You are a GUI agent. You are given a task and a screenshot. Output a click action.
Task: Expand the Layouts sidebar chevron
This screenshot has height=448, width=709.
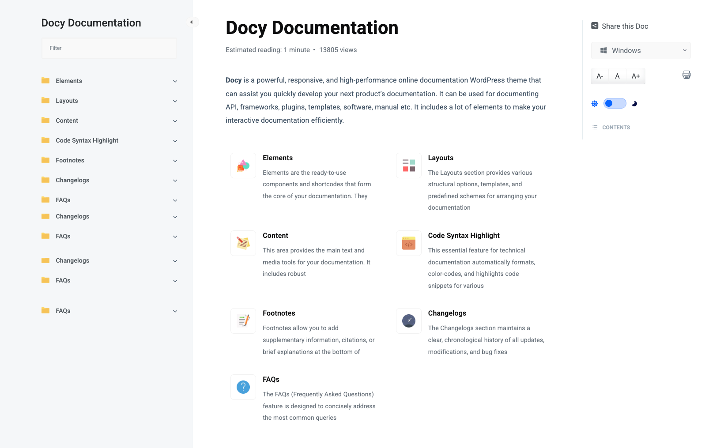(x=175, y=101)
